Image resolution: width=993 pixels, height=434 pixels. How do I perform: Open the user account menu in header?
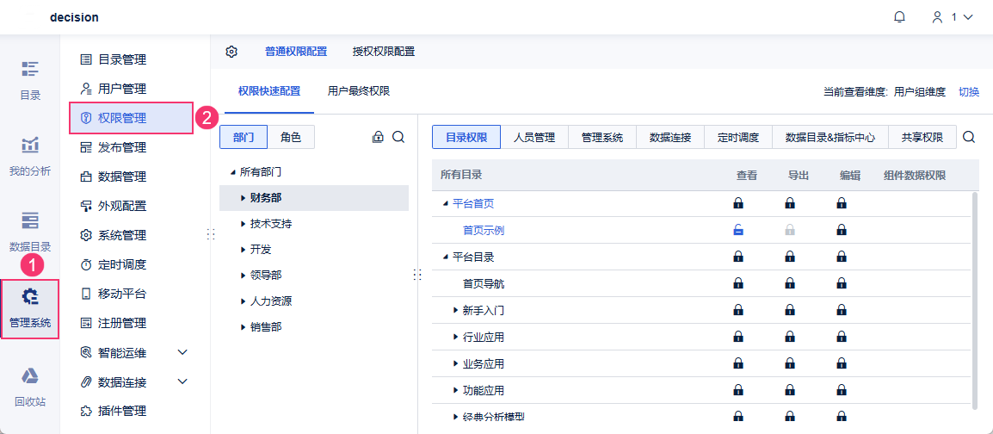(x=953, y=17)
